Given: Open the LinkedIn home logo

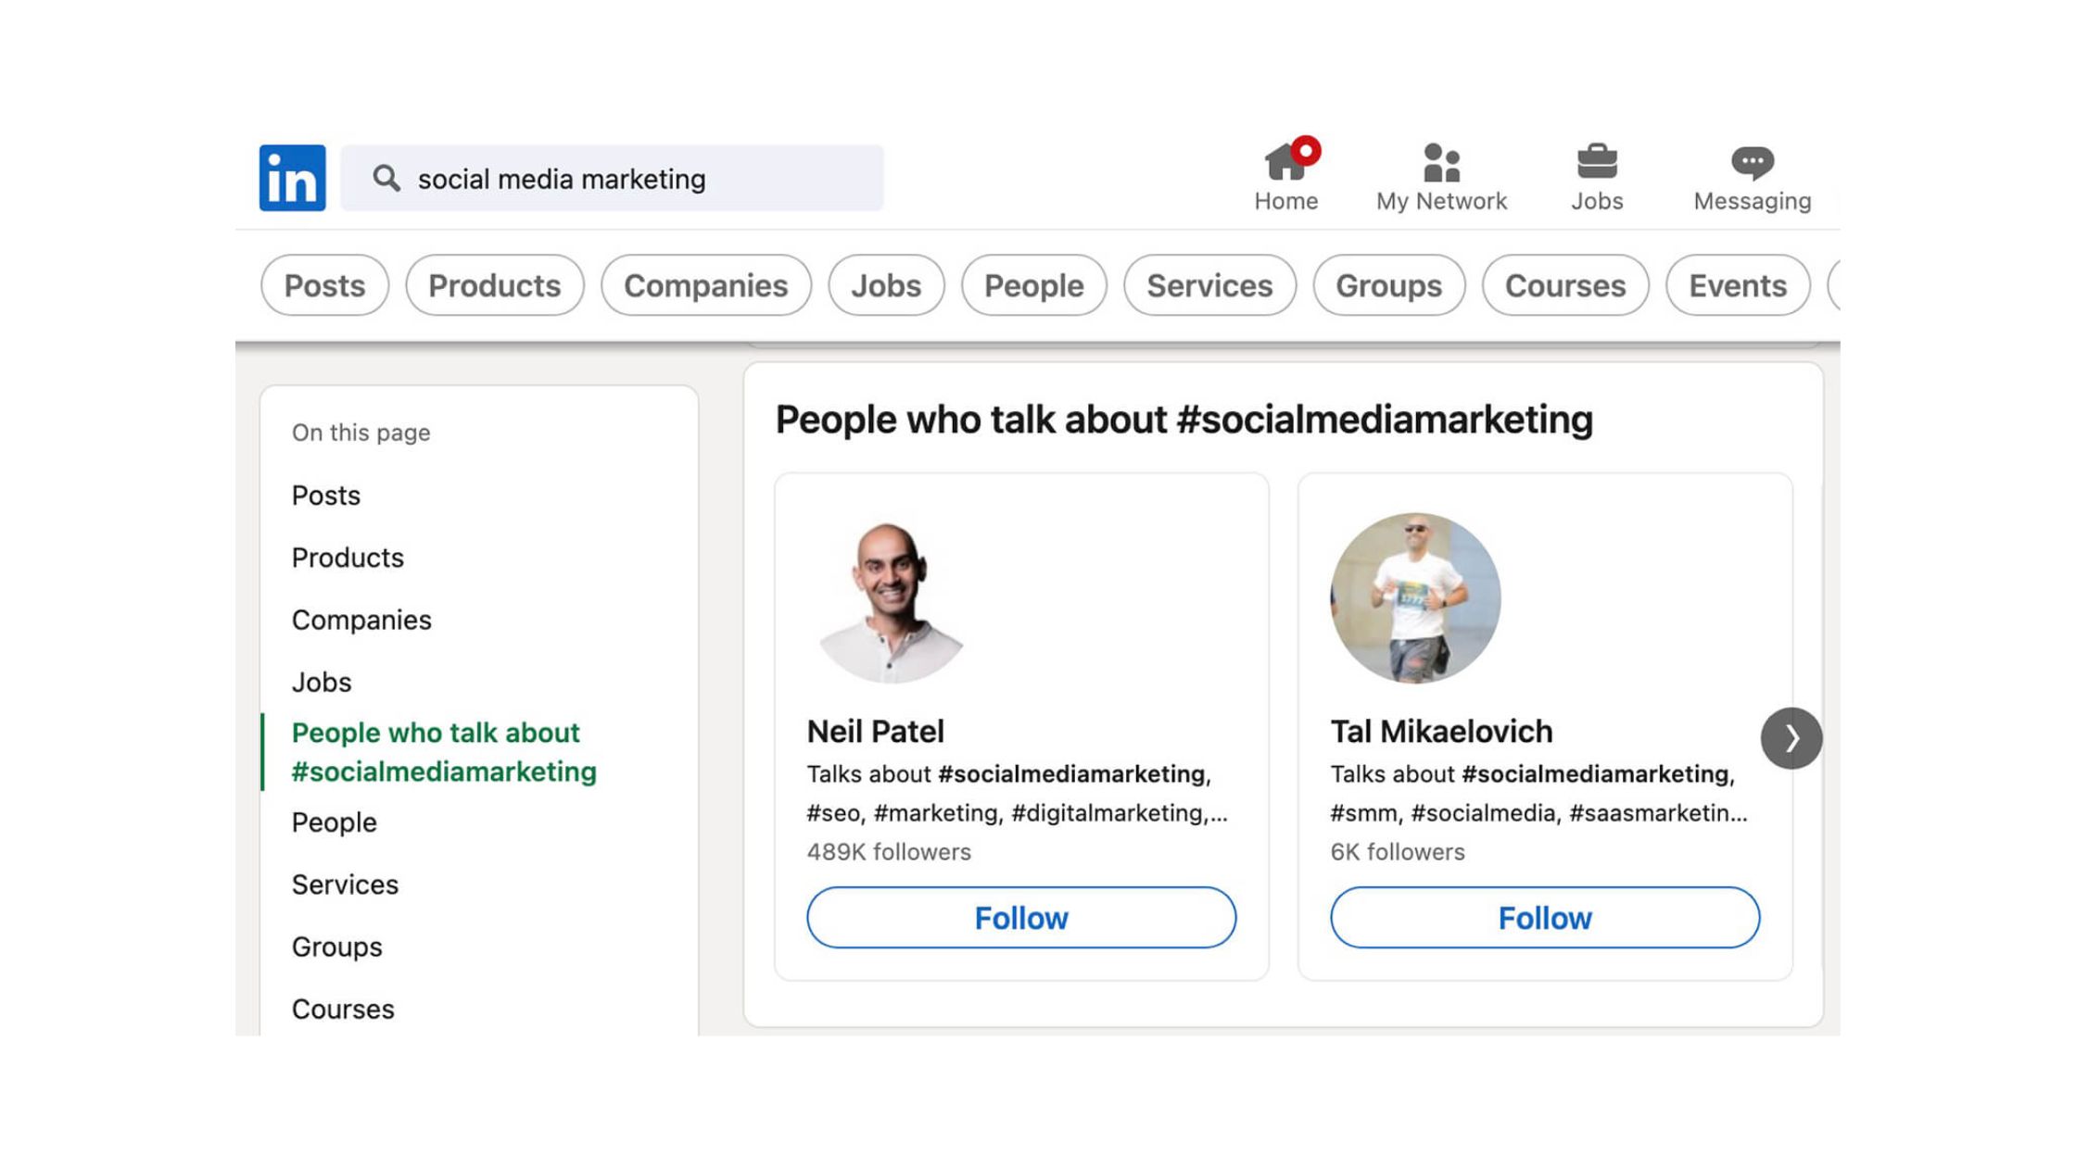Looking at the screenshot, I should 290,178.
